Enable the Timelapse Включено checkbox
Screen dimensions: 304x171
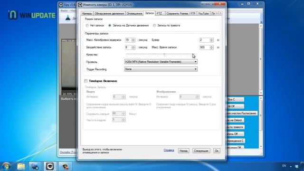coord(85,81)
